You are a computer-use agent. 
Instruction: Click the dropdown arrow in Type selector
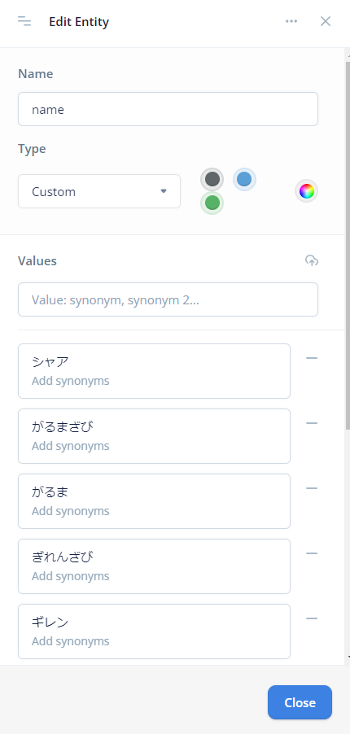click(164, 191)
